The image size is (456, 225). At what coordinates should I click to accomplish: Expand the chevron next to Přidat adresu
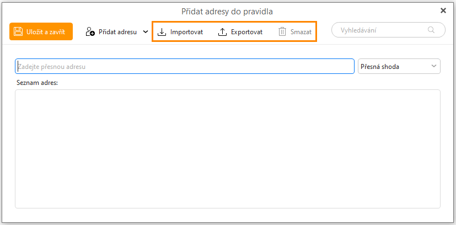146,32
